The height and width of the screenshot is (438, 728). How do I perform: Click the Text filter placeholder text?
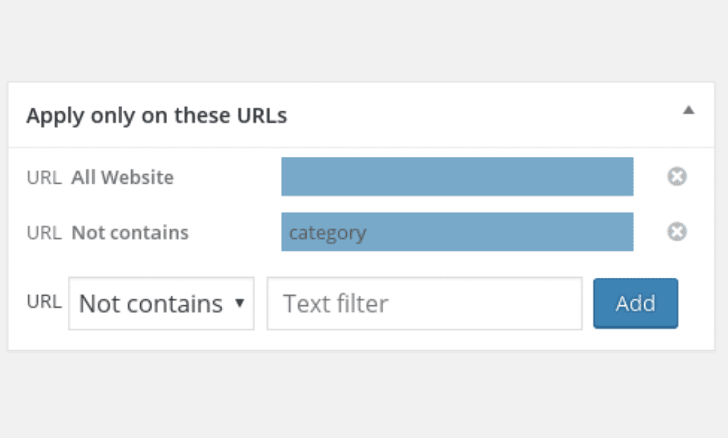pos(335,304)
